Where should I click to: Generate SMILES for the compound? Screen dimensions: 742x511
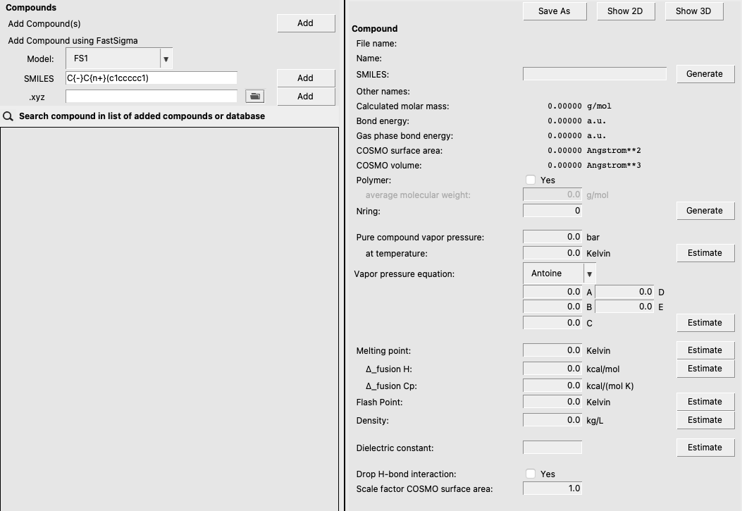(x=705, y=74)
